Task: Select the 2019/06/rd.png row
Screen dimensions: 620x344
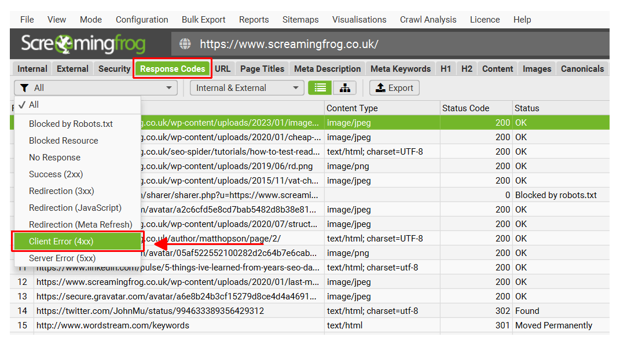Action: (x=375, y=166)
